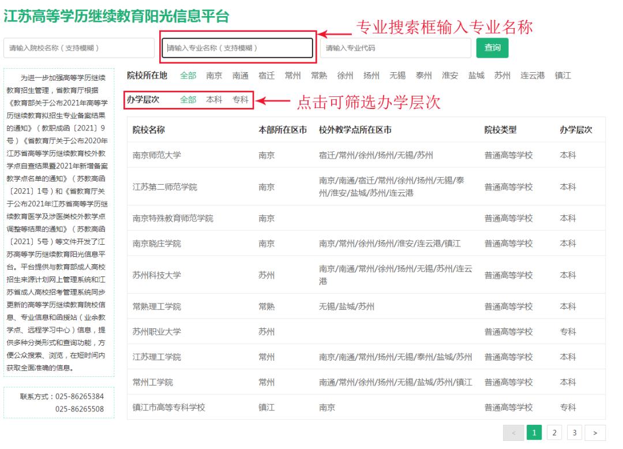The image size is (623, 449).
Task: Open 南京晓庄学院 row
Action: pos(366,243)
